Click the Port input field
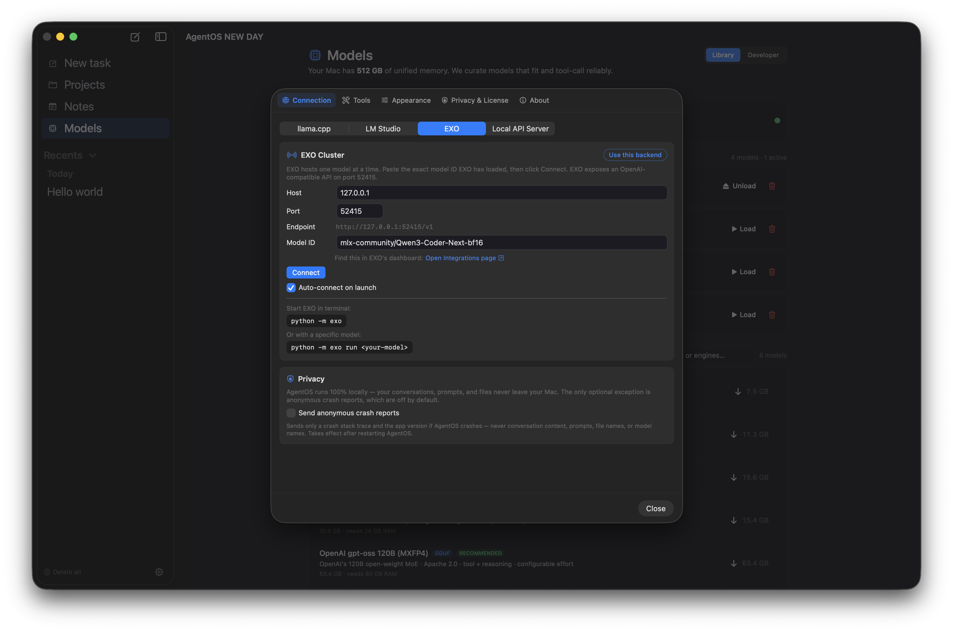Viewport: 953px width, 632px height. [x=360, y=211]
